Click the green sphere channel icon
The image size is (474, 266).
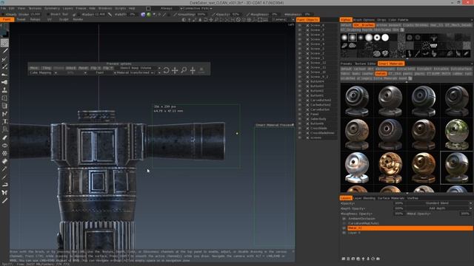tap(149, 14)
